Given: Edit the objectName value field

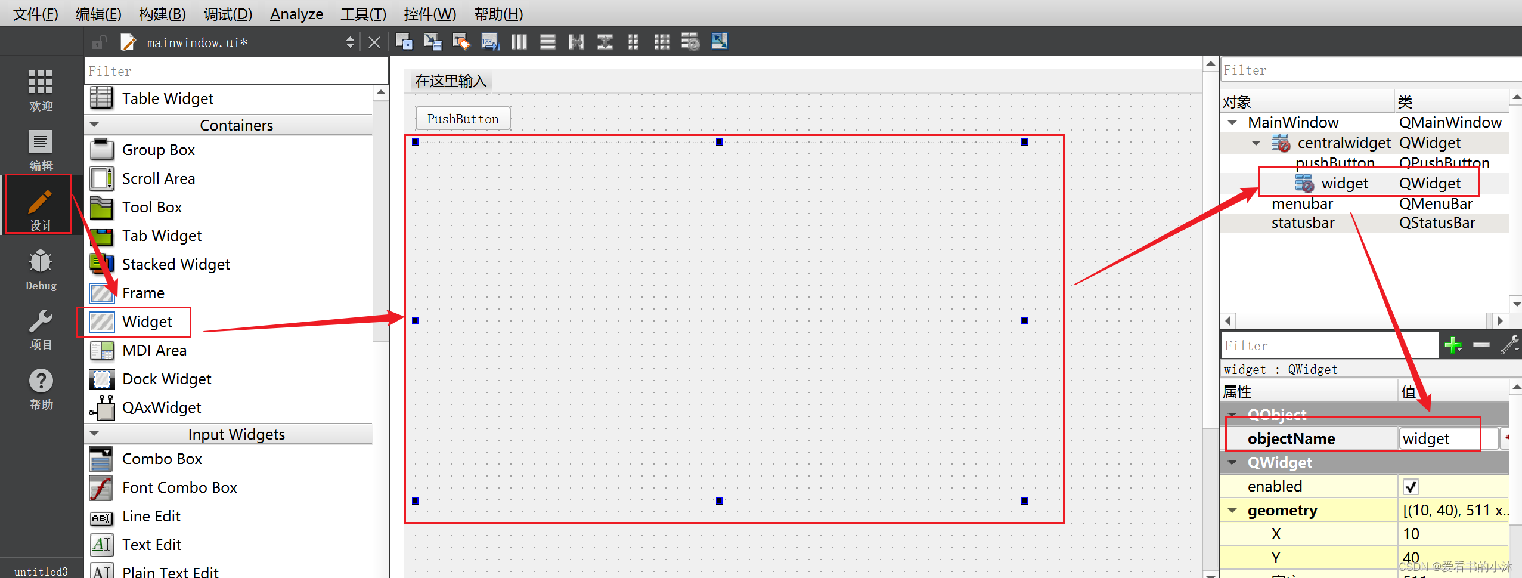Looking at the screenshot, I should (x=1449, y=439).
